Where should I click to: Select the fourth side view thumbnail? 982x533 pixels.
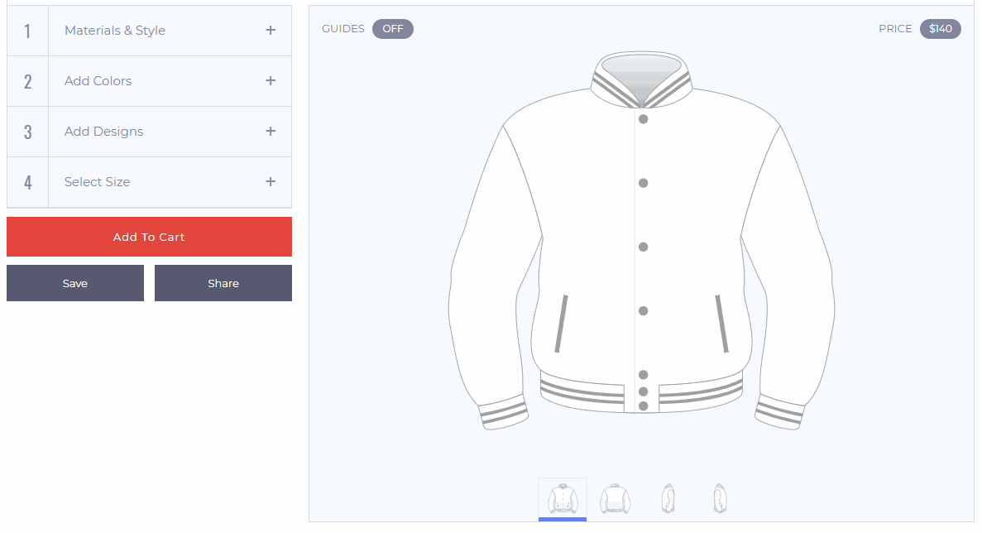(721, 499)
